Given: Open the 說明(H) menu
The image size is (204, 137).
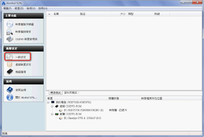Looking at the screenshot, I should pos(43,8).
